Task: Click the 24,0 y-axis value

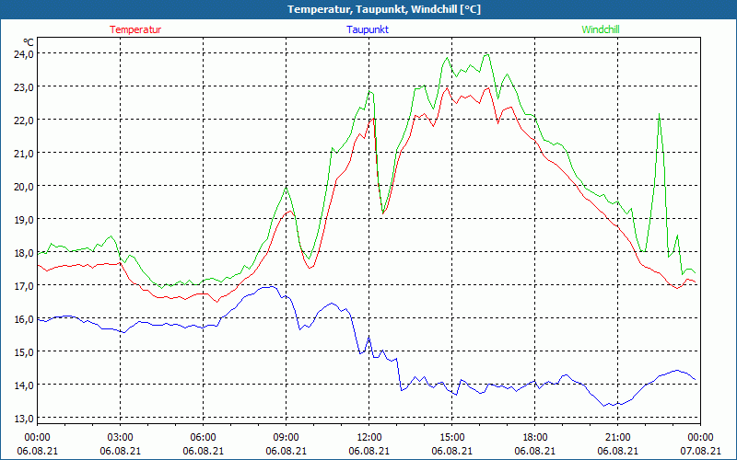Action: tap(24, 53)
